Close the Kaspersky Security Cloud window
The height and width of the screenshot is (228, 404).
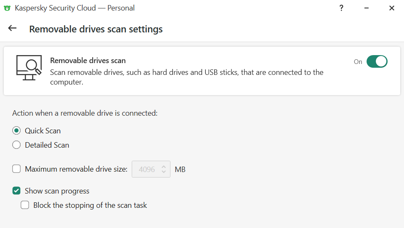[392, 8]
